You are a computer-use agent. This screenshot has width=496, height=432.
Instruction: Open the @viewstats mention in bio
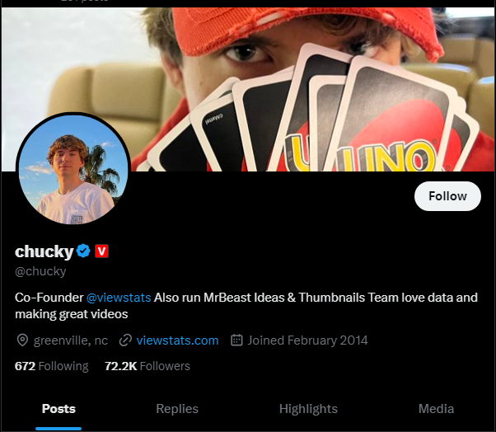(119, 298)
